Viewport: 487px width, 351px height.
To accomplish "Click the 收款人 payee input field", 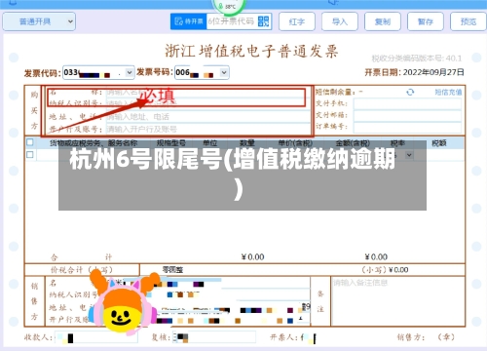I will [96, 337].
